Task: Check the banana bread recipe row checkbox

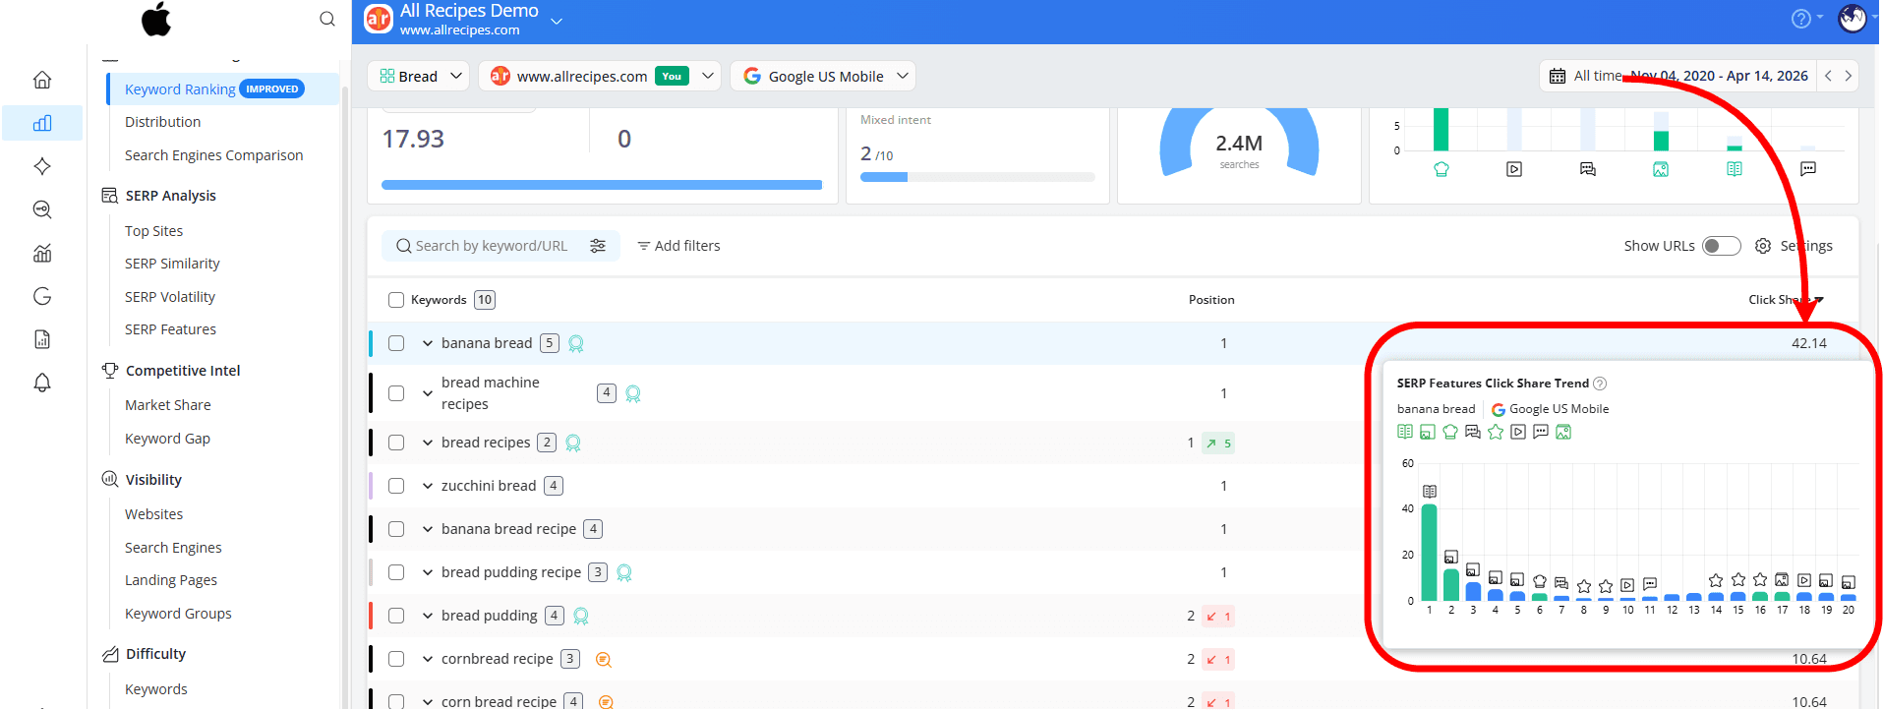Action: tap(396, 529)
